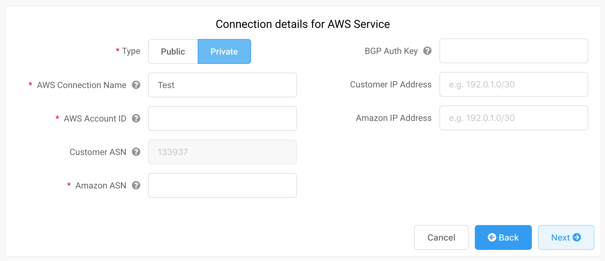Click the arrow icon inside Back button
Image resolution: width=605 pixels, height=261 pixels.
[492, 237]
